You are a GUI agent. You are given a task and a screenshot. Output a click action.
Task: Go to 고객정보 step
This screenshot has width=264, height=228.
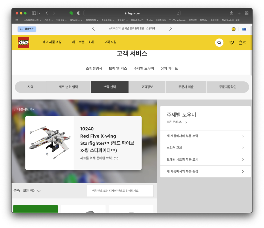(x=147, y=87)
